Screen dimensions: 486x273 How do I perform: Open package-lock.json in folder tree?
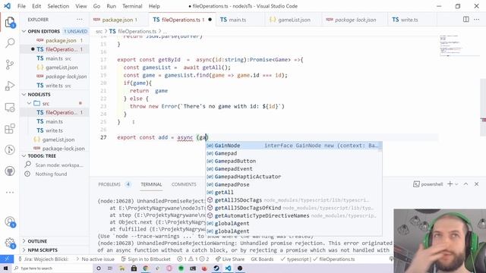54,149
